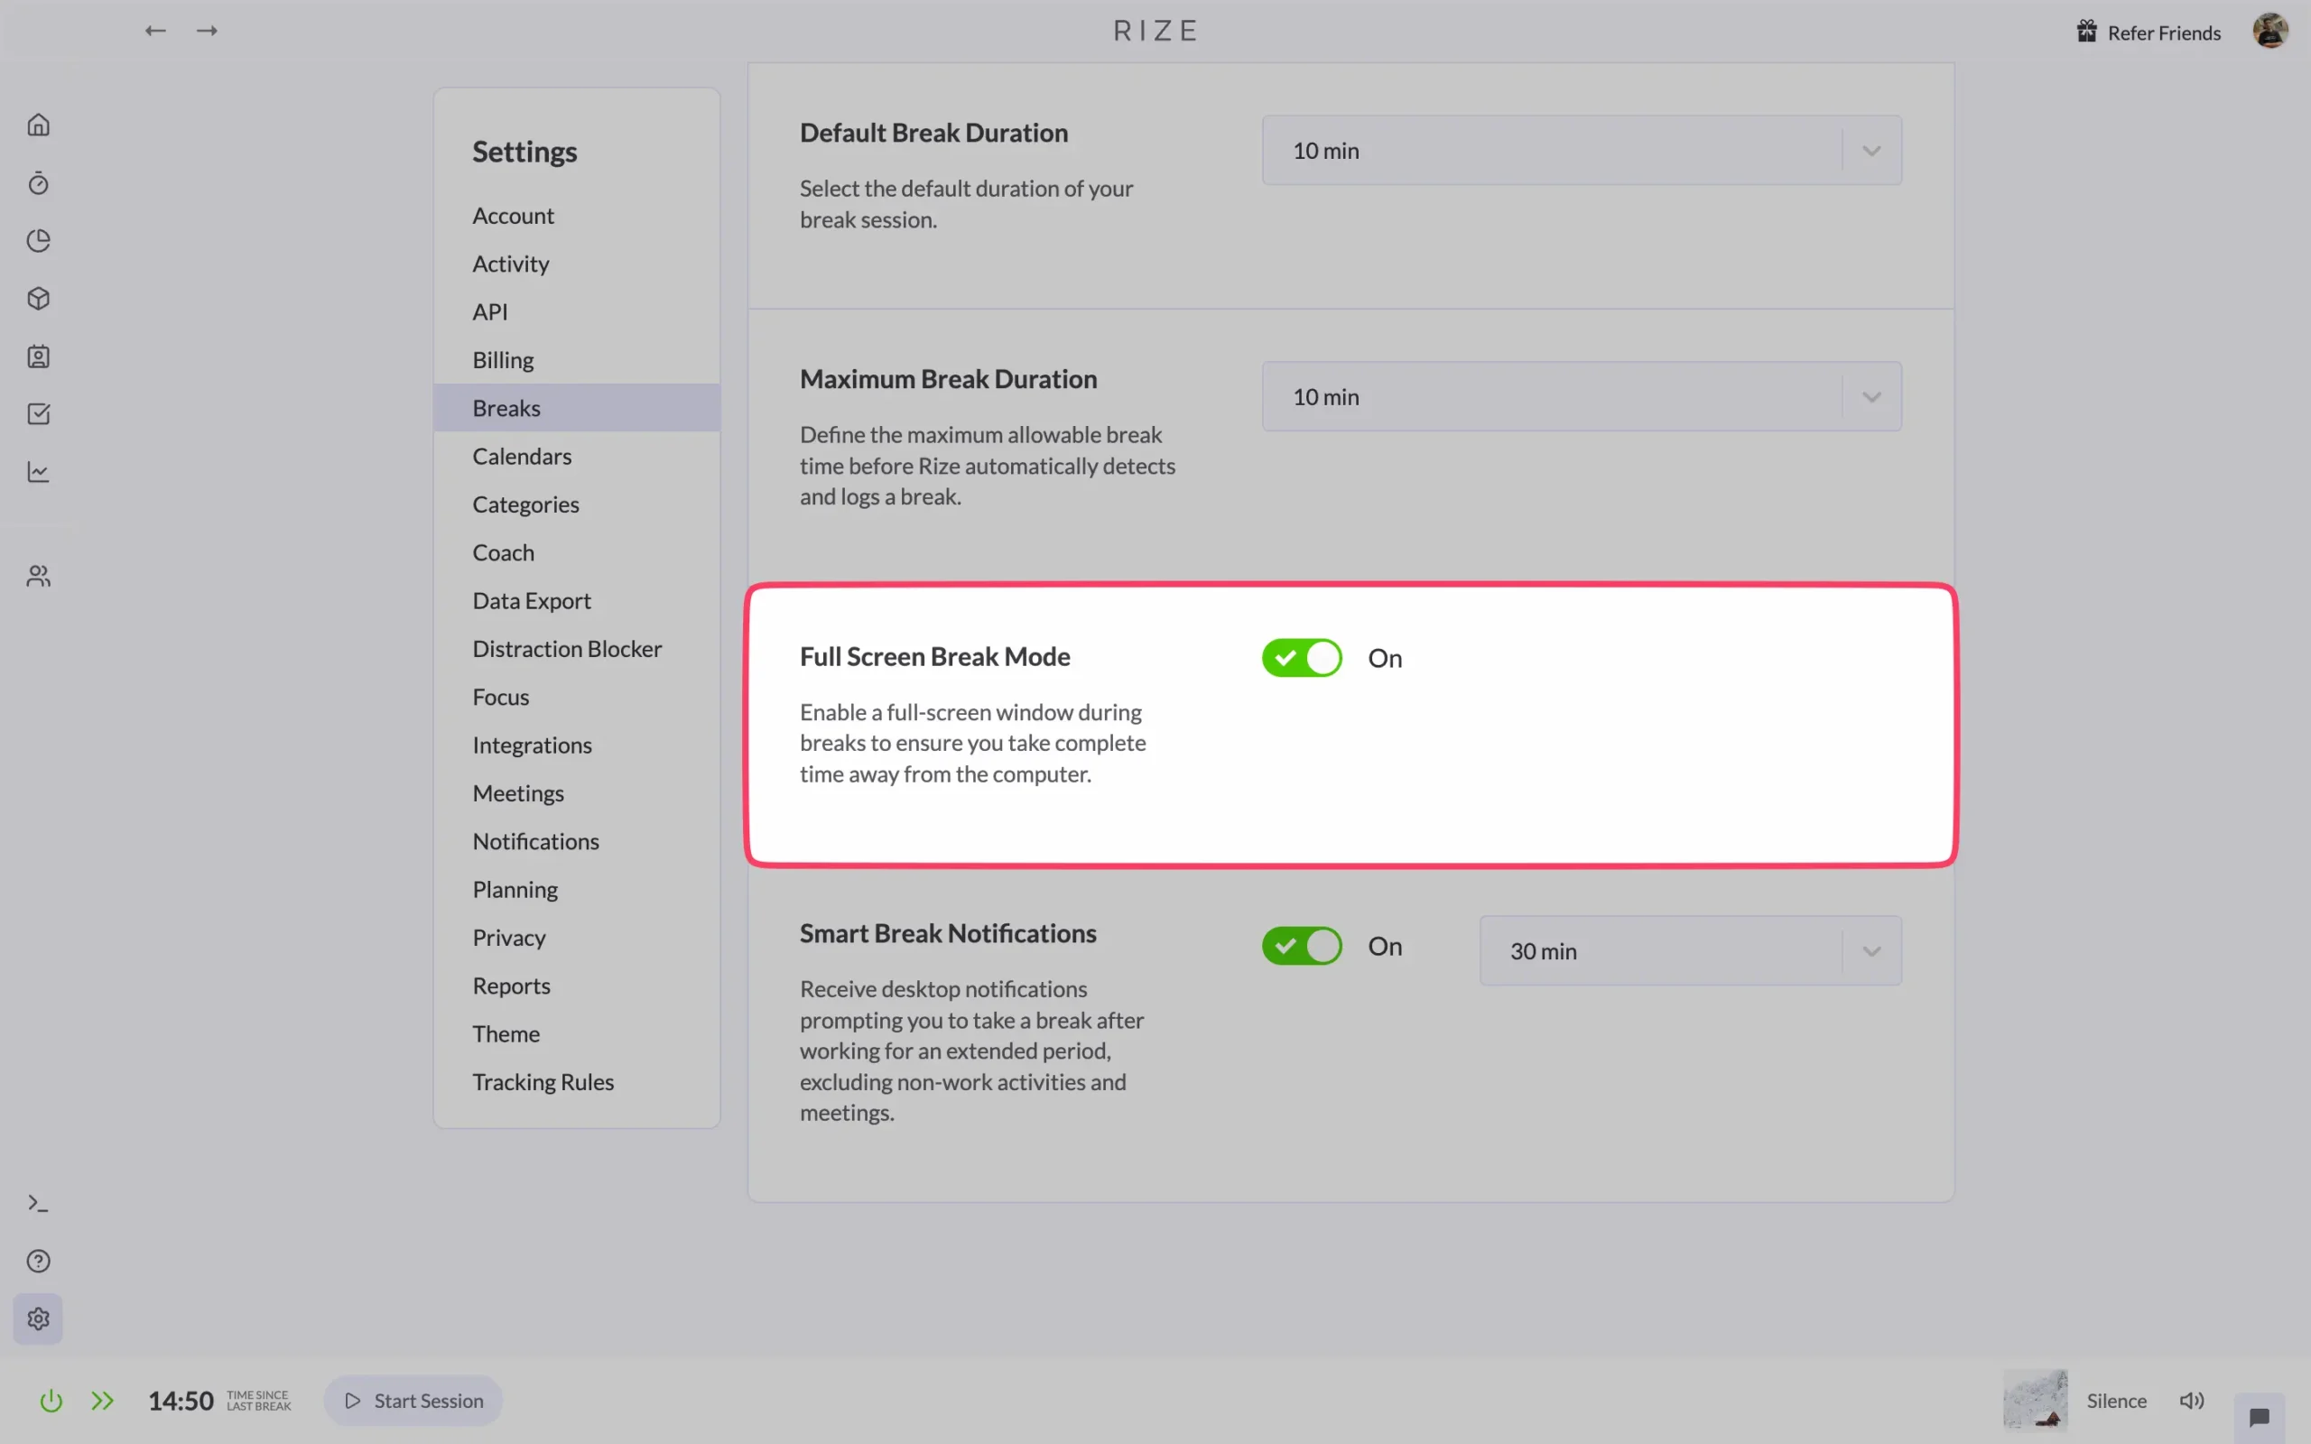The height and width of the screenshot is (1444, 2311).
Task: Turn off Smart Break Notifications toggle
Action: 1302,947
